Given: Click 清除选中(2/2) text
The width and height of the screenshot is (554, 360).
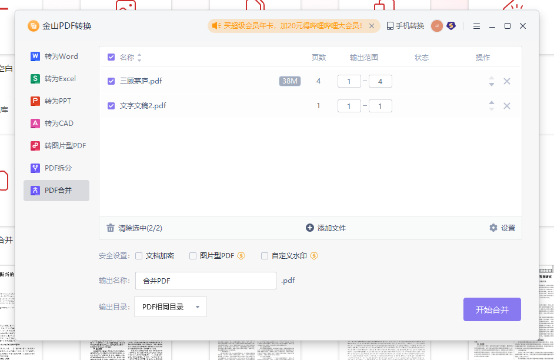Looking at the screenshot, I should pyautogui.click(x=140, y=228).
